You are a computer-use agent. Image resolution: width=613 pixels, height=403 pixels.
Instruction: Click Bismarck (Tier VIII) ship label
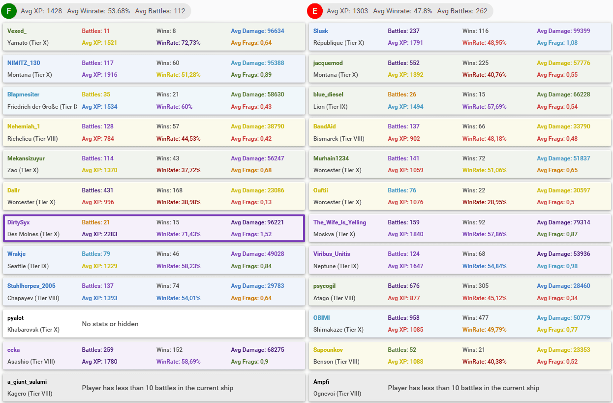click(x=339, y=139)
